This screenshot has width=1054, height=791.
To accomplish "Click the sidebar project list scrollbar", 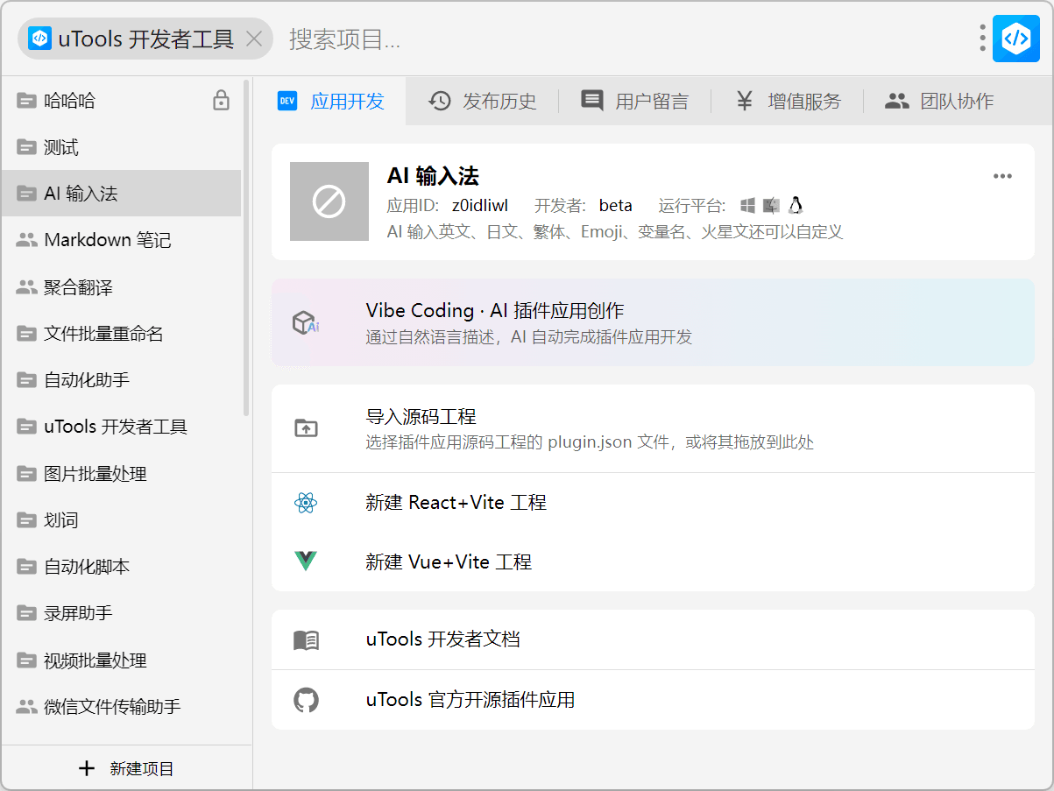I will tap(246, 247).
